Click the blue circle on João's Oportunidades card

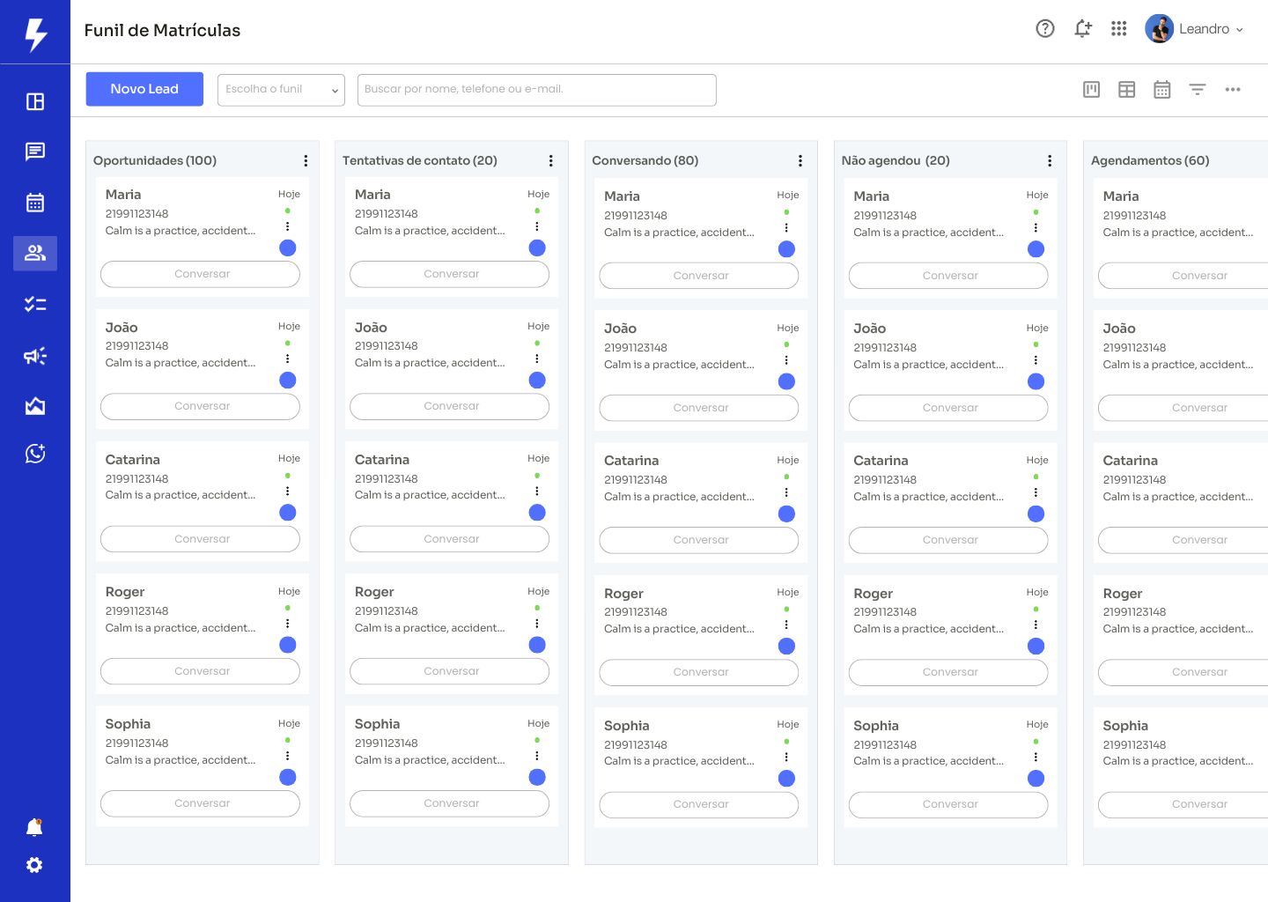click(x=288, y=381)
